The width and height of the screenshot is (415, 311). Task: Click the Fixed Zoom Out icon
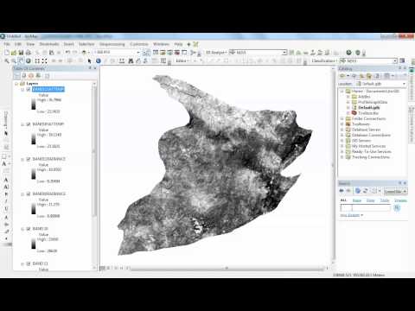point(44,60)
